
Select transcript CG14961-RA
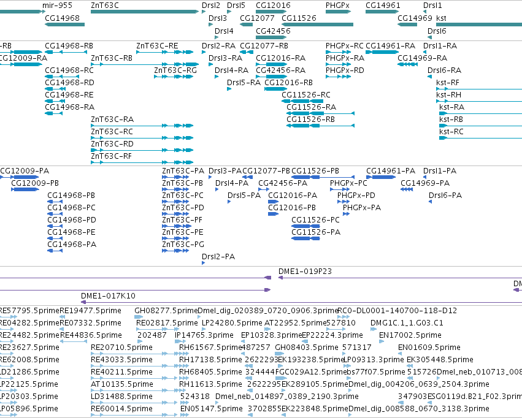391,45
